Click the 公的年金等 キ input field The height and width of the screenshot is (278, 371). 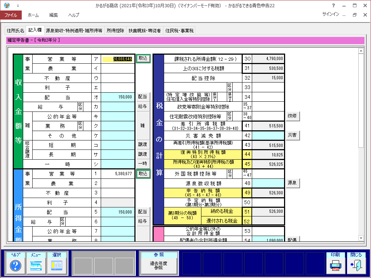tap(118, 116)
